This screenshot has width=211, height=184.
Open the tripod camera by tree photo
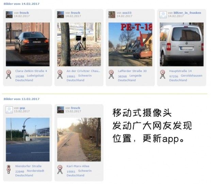(x=79, y=44)
